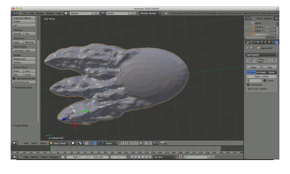Toggle Lamp visibility eye in outliner
This screenshot has width=290, height=174.
point(267,31)
